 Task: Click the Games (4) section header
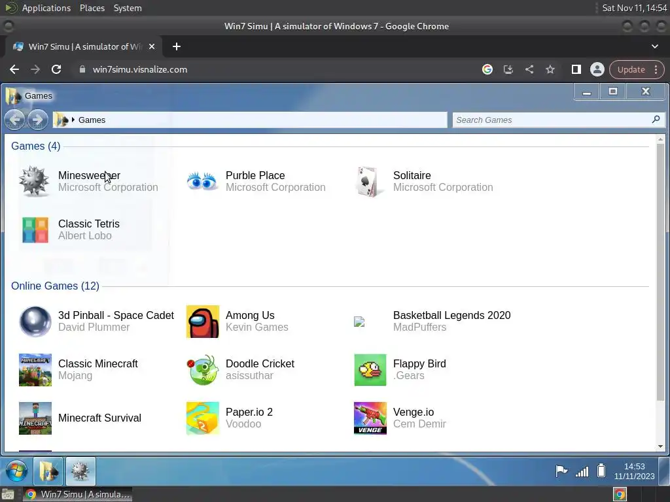[x=35, y=146]
